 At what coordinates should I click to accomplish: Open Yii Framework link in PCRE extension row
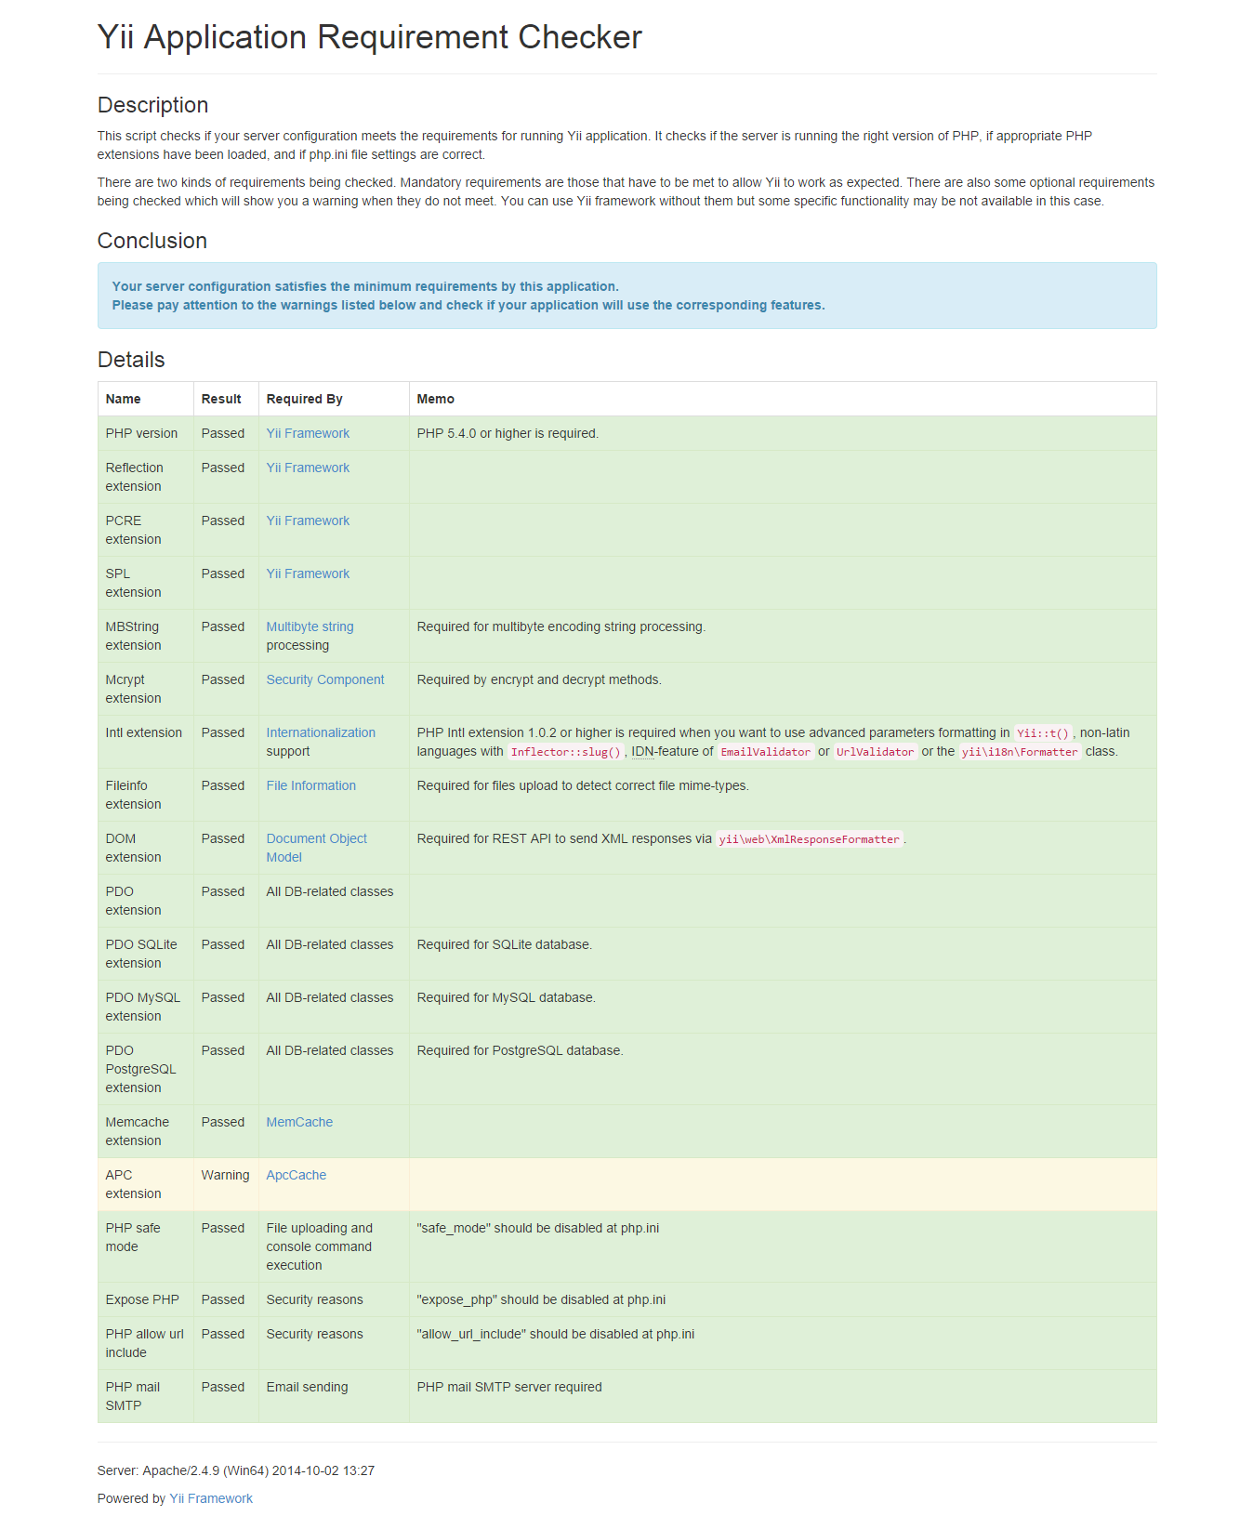tap(308, 521)
